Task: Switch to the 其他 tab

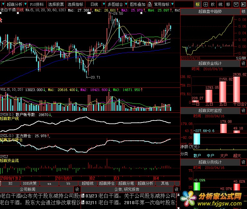Action: [x=165, y=183]
